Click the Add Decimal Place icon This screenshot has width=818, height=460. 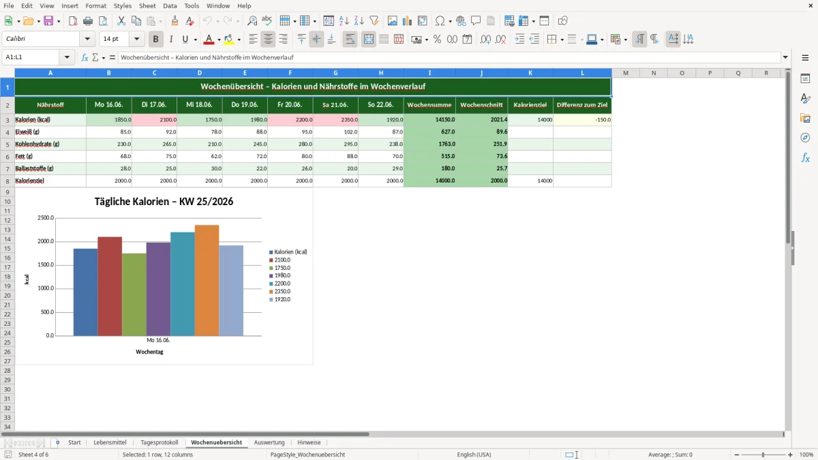486,40
